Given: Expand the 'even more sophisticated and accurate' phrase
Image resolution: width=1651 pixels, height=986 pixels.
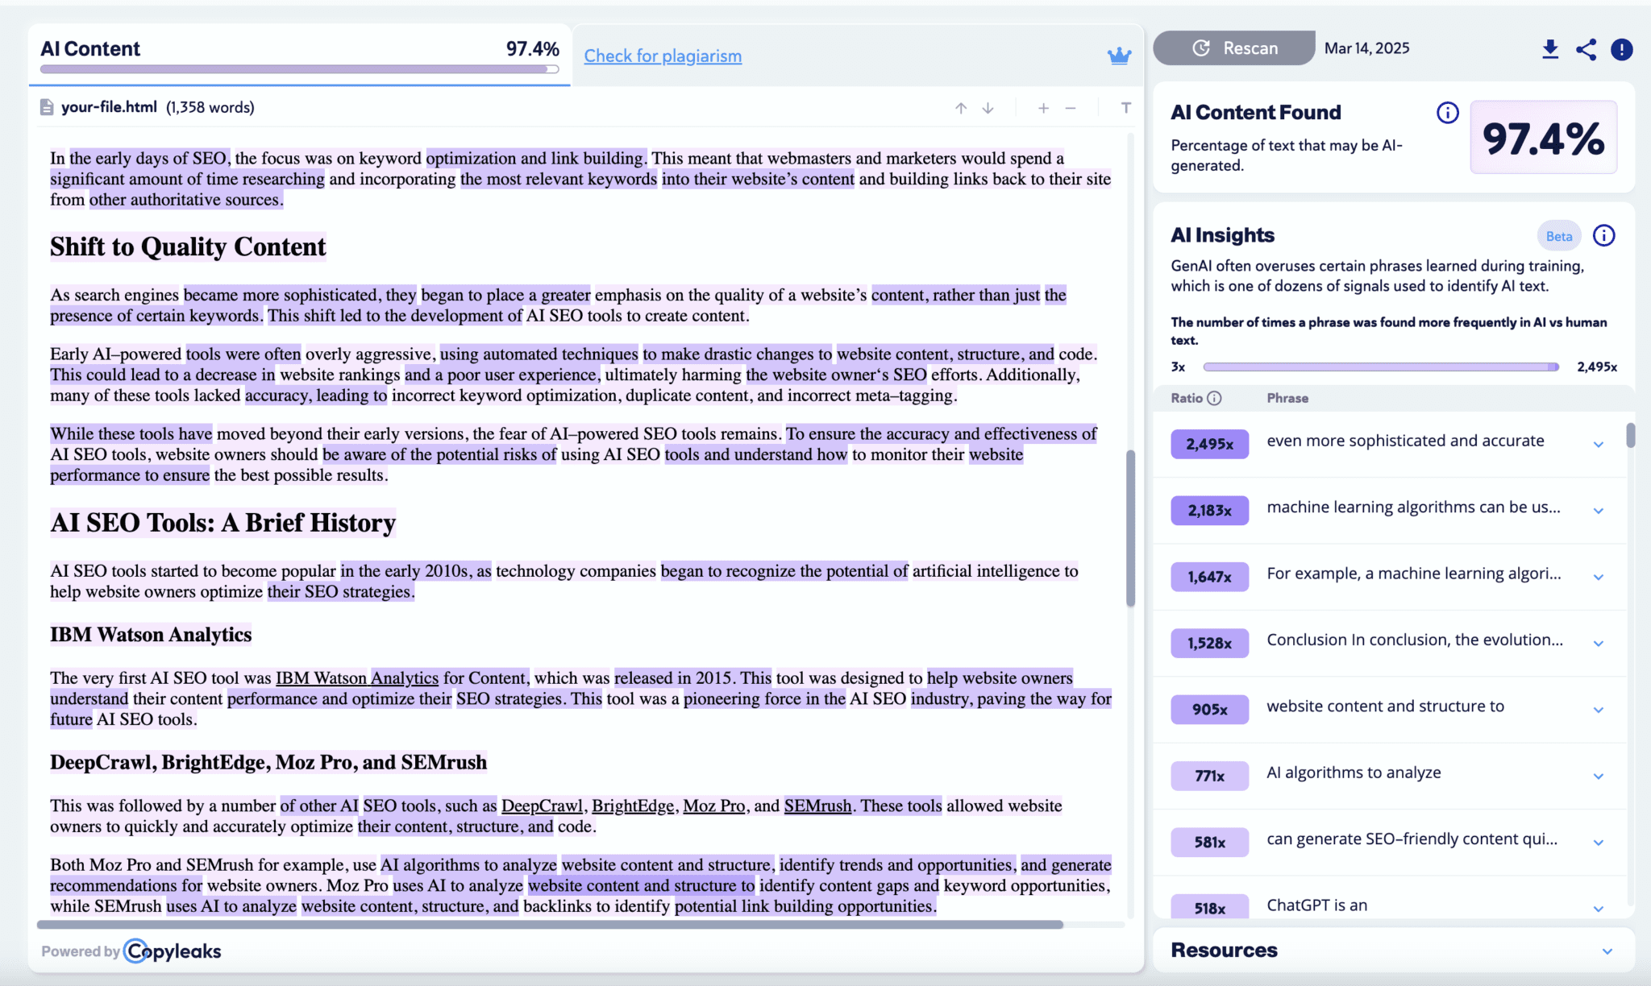Looking at the screenshot, I should [x=1598, y=445].
